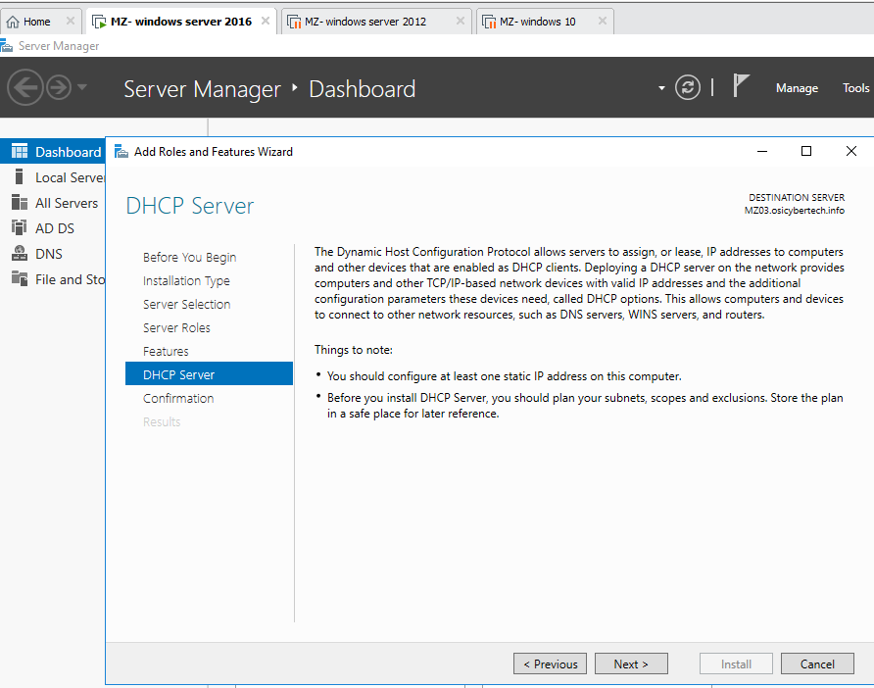Select the DHCP Server wizard step
The image size is (874, 688).
(x=209, y=373)
